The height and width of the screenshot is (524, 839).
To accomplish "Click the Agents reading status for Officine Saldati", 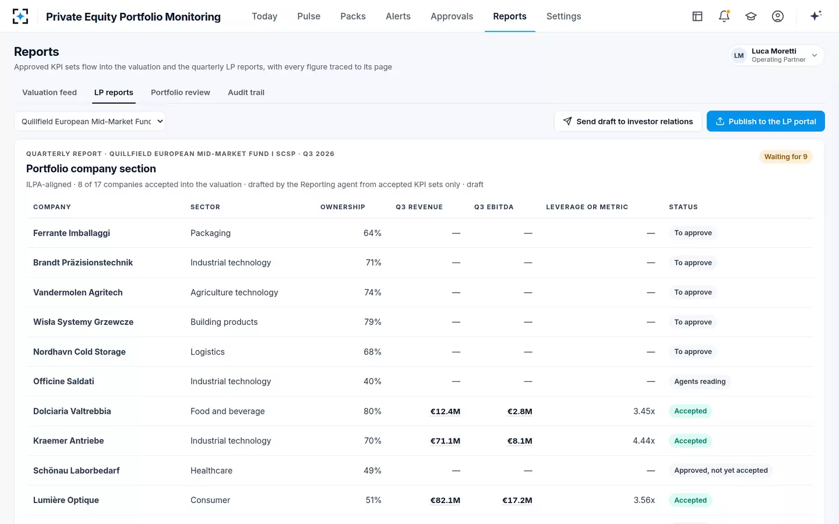I will pos(700,381).
